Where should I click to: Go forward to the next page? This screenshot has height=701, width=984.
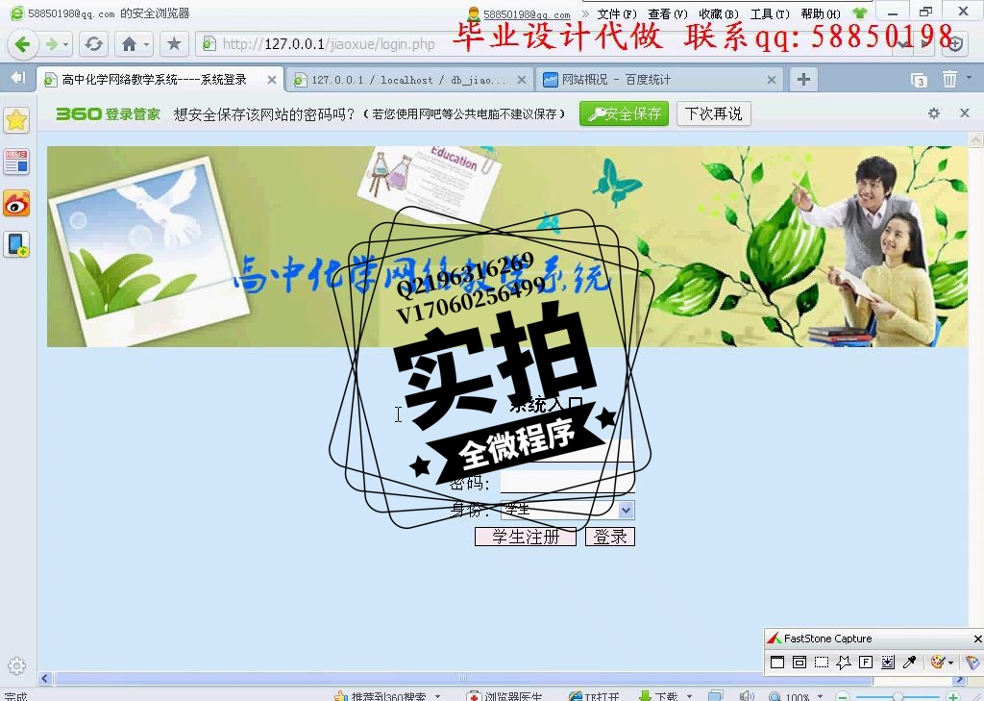pyautogui.click(x=51, y=44)
